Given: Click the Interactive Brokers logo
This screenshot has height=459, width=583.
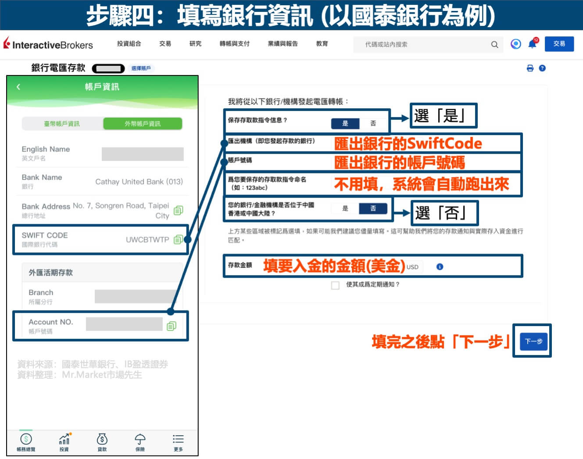Looking at the screenshot, I should (48, 44).
